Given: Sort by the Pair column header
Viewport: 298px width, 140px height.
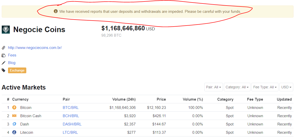Looking at the screenshot, I should (x=66, y=99).
